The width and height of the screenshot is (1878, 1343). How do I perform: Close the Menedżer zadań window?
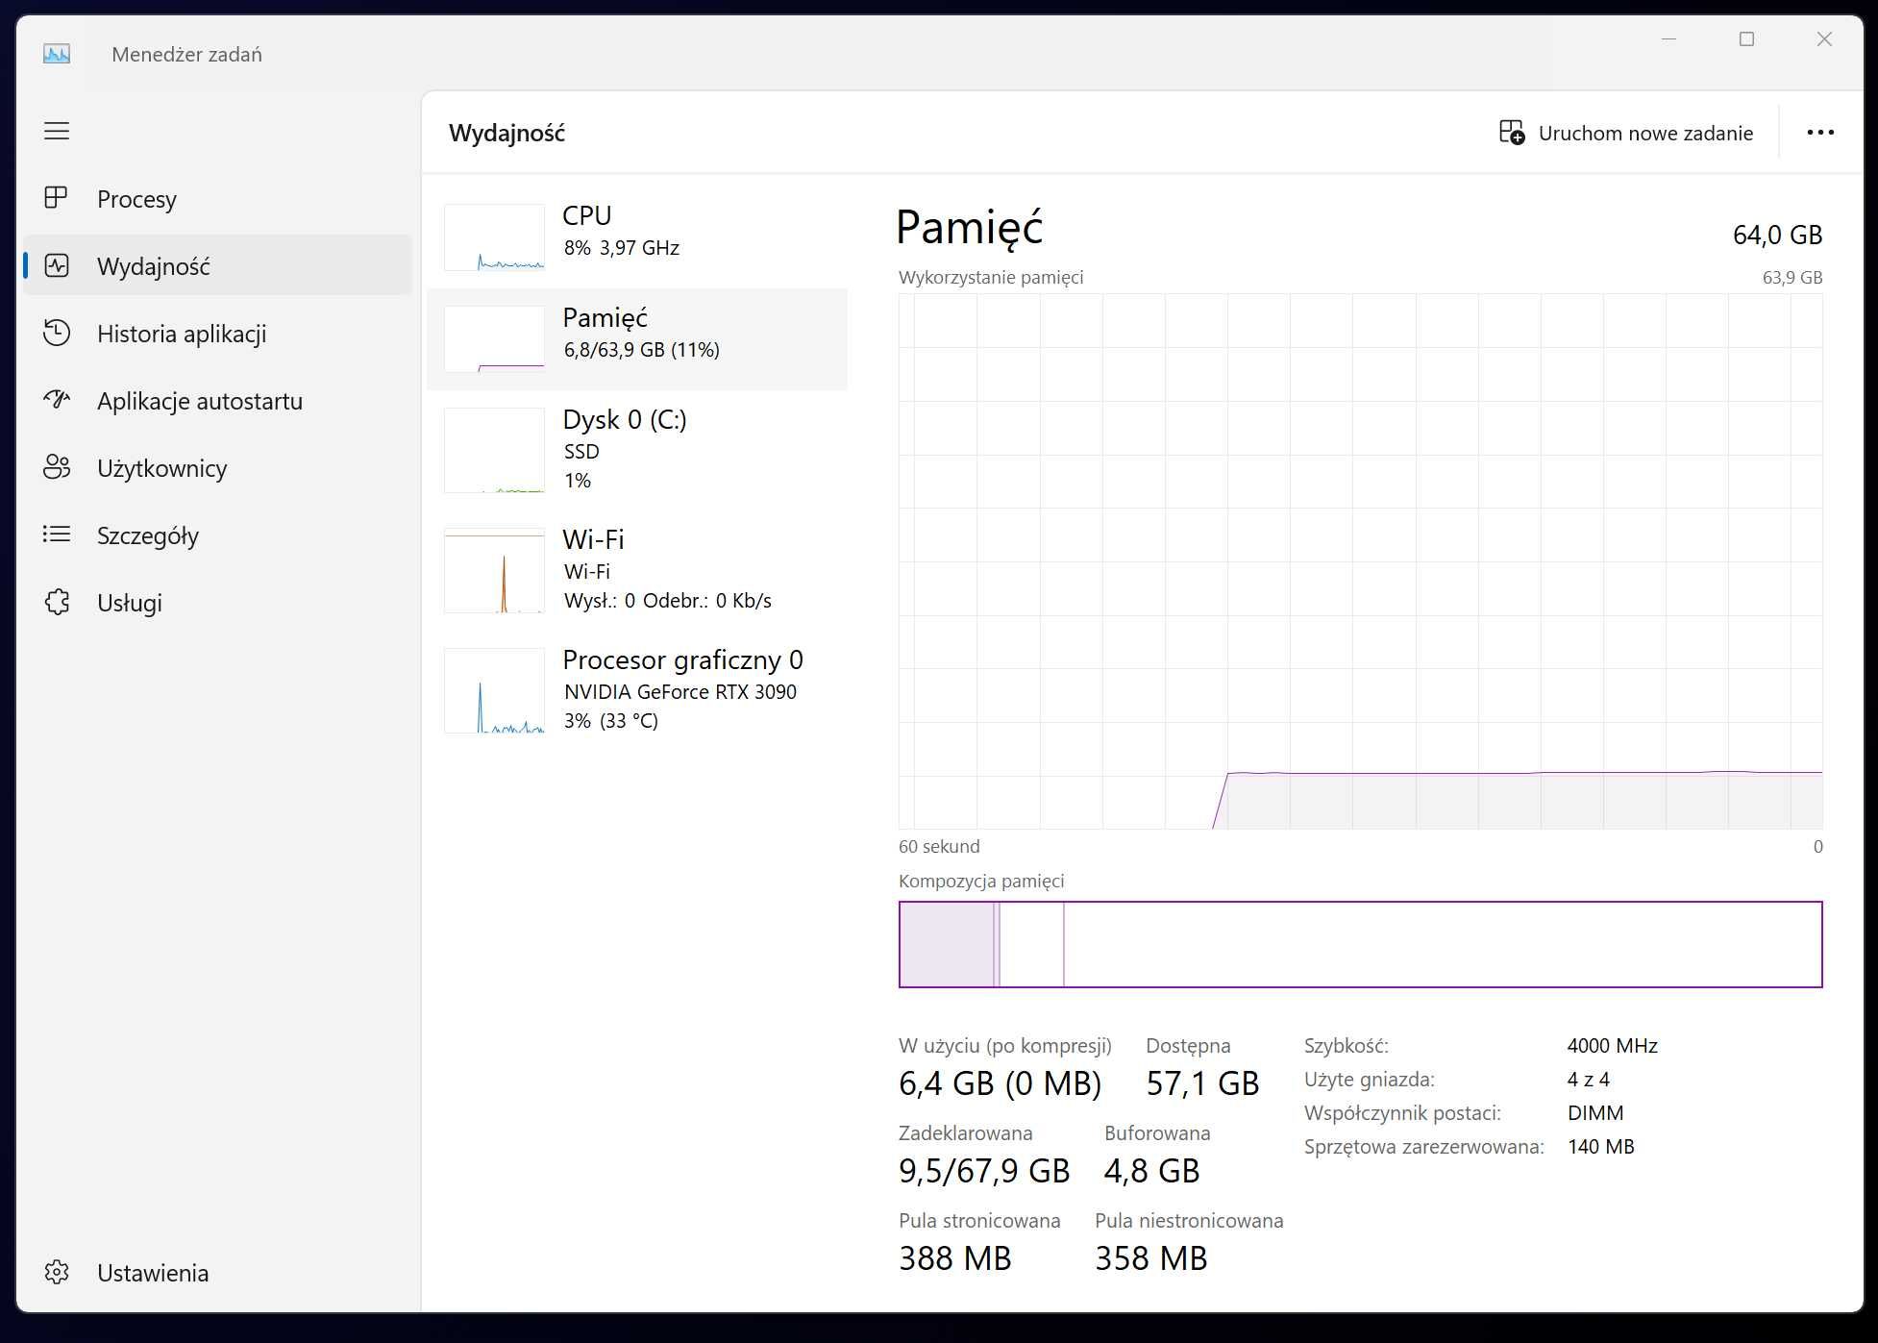(1824, 39)
